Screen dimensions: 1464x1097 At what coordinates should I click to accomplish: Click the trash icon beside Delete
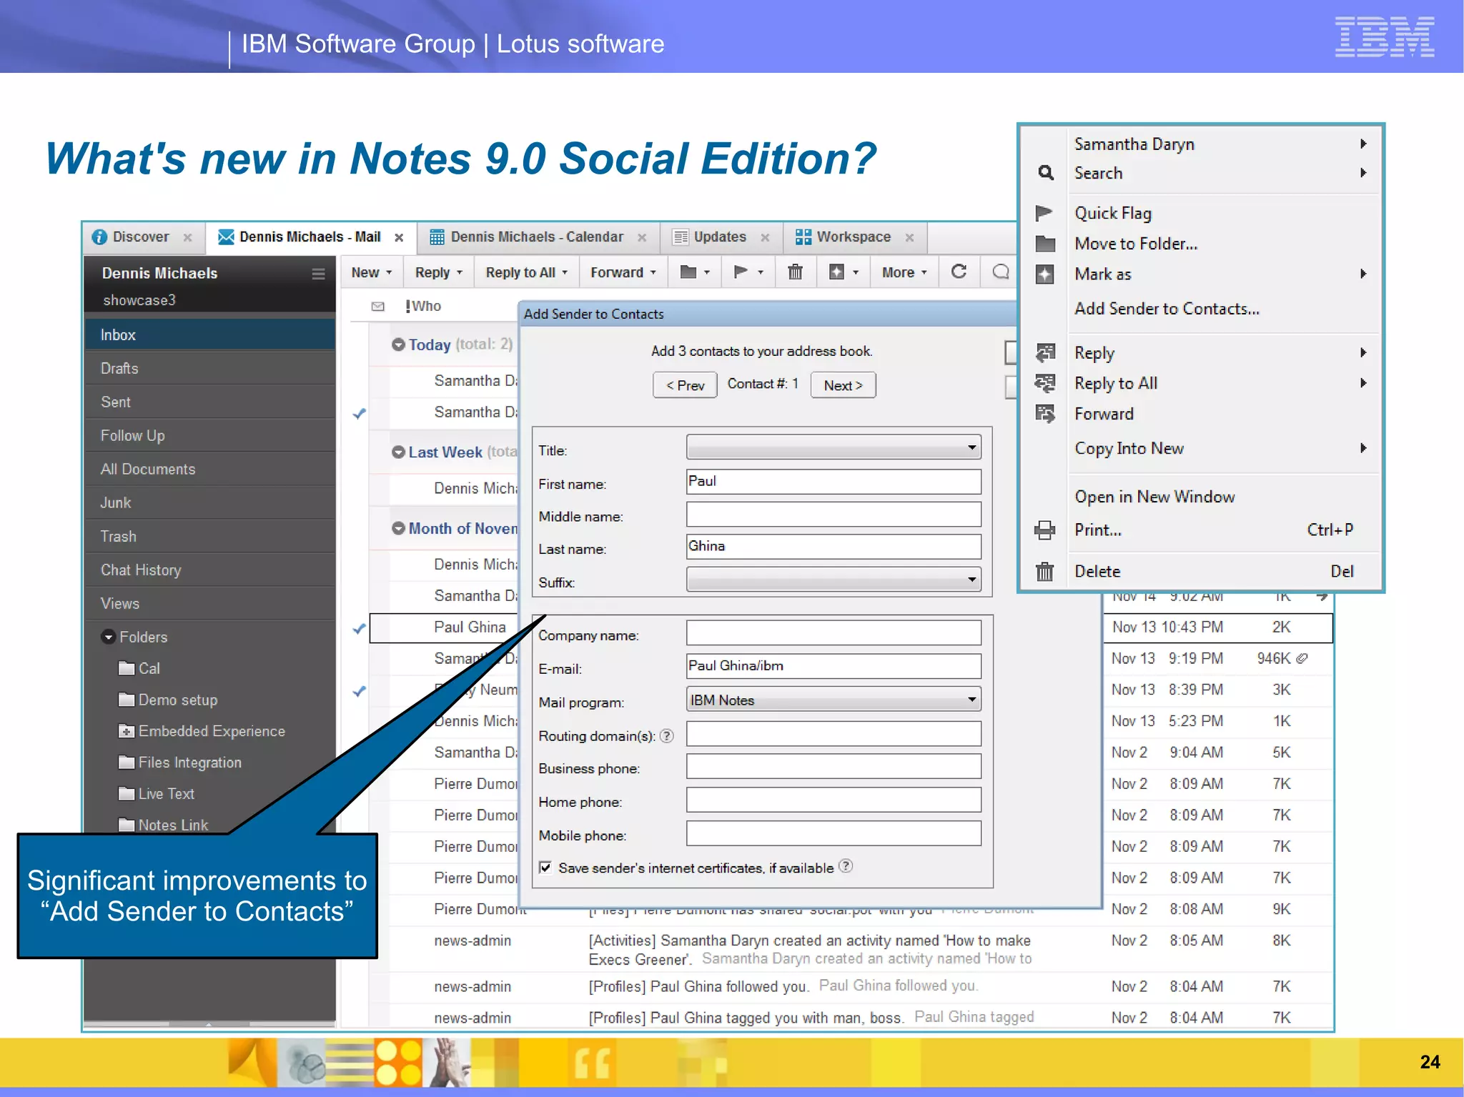pyautogui.click(x=1044, y=572)
